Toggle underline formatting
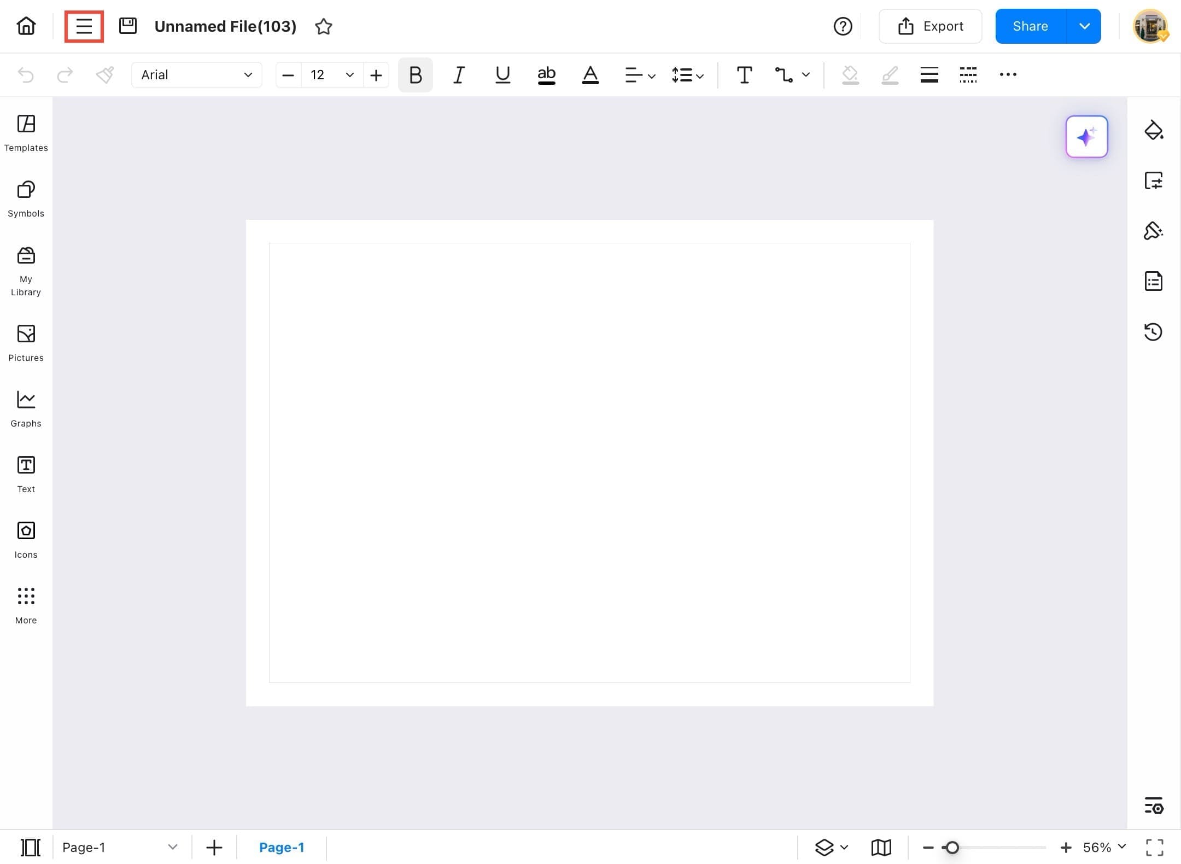The height and width of the screenshot is (864, 1181). [502, 75]
